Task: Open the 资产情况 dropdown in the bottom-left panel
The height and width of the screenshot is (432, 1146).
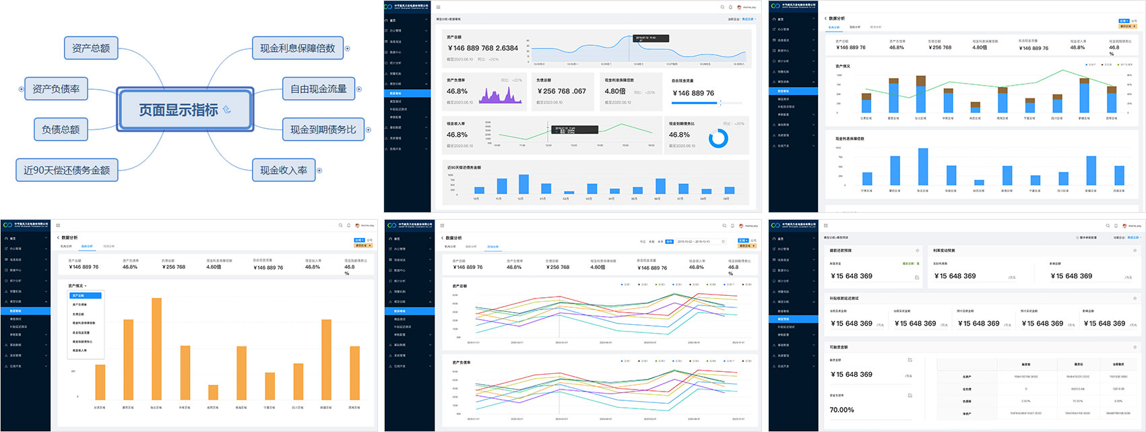Action: (77, 286)
